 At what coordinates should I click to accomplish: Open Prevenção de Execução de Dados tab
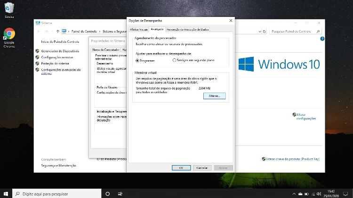coord(187,30)
